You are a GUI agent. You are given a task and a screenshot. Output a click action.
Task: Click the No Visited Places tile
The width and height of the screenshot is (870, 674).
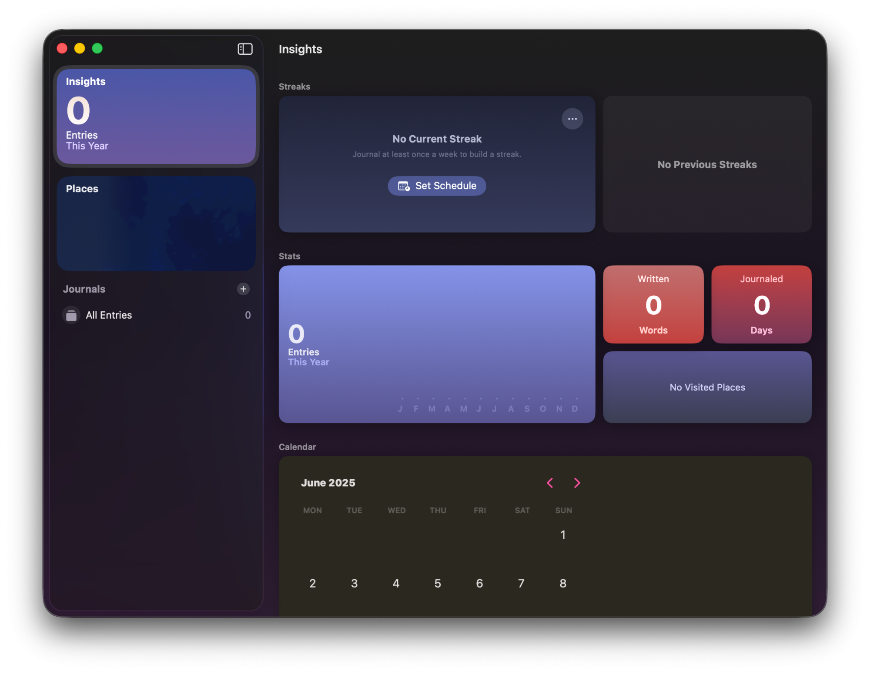tap(707, 387)
